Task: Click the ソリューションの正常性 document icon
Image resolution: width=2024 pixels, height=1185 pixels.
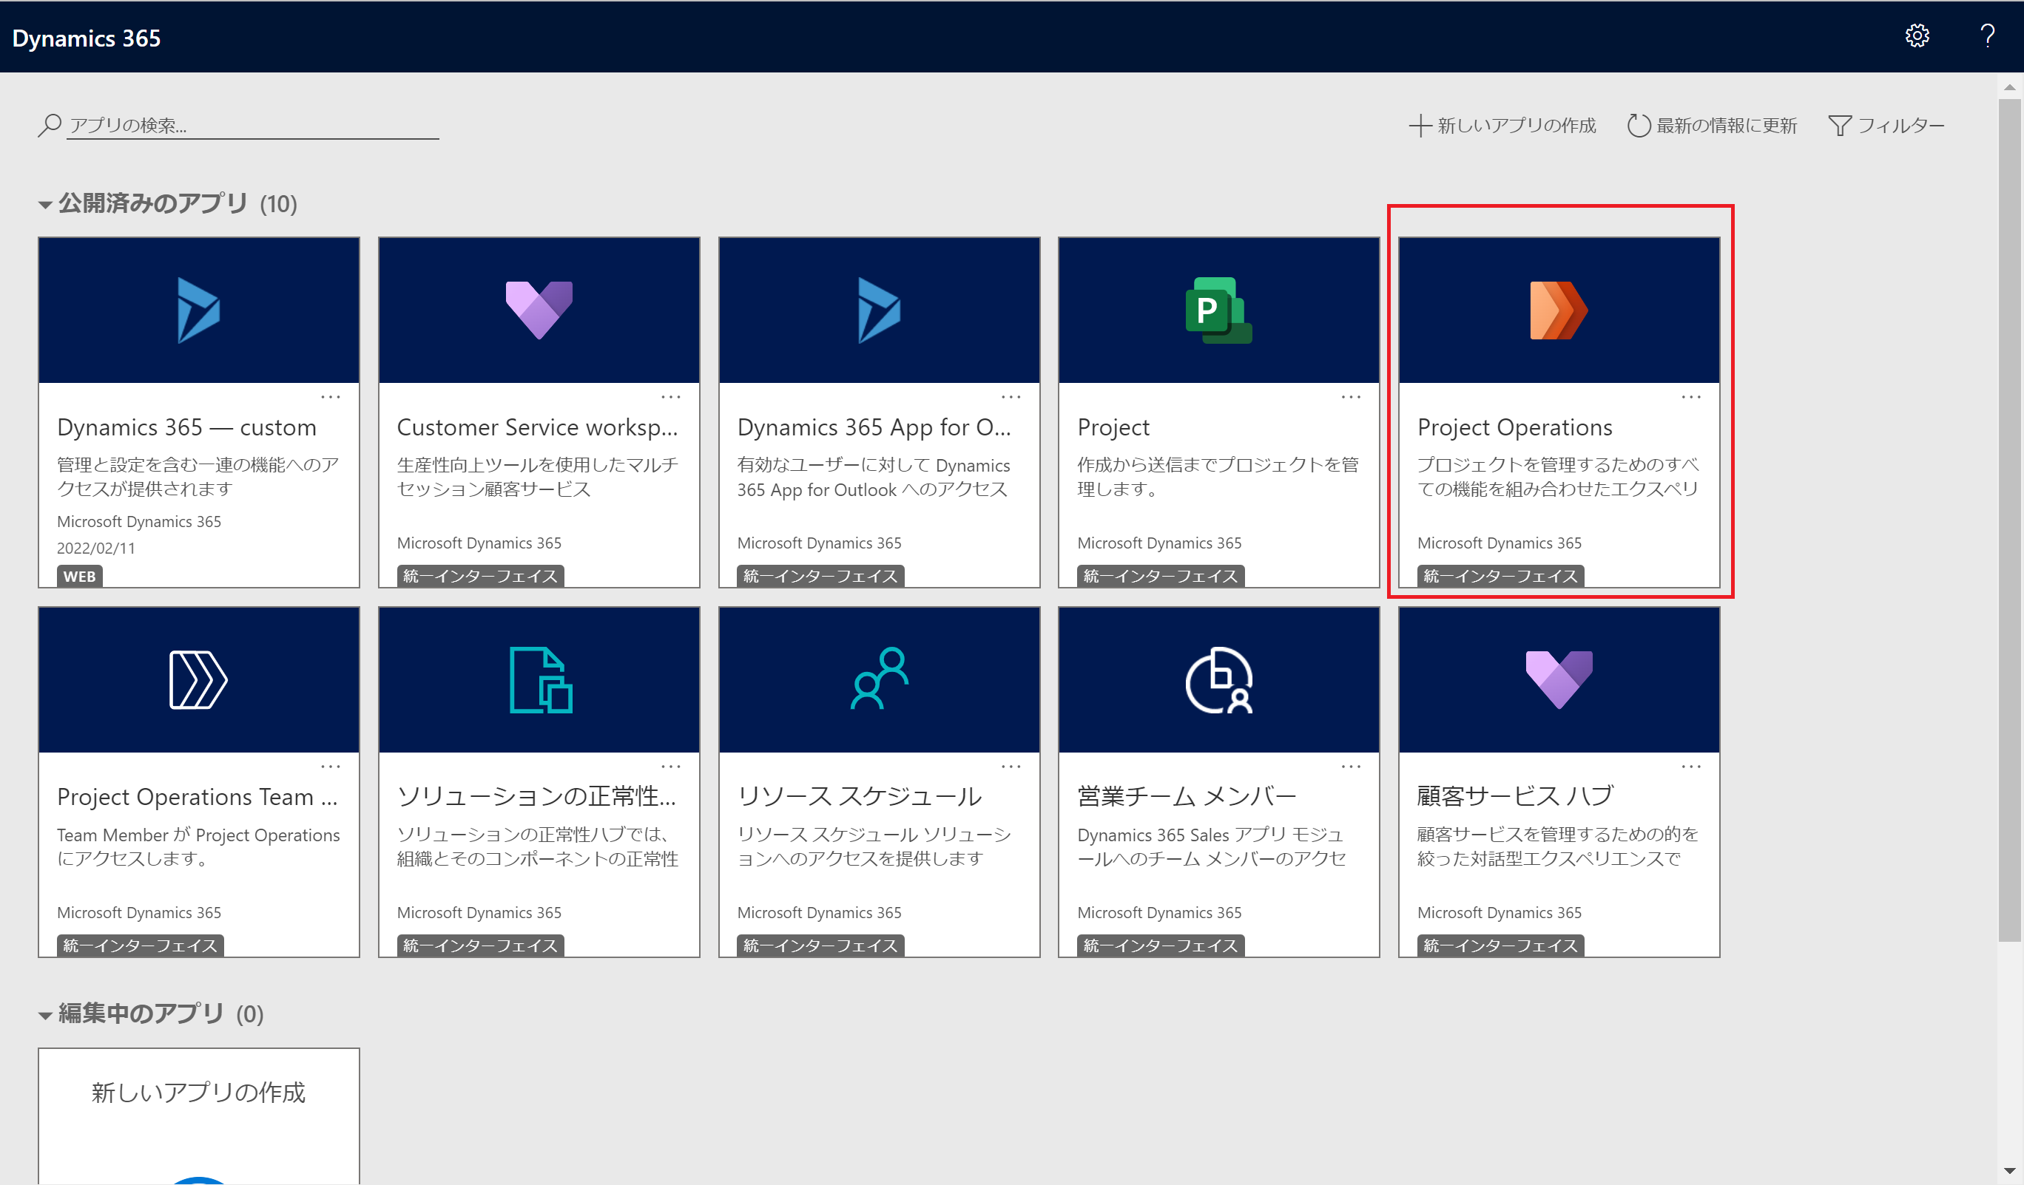Action: [x=541, y=680]
